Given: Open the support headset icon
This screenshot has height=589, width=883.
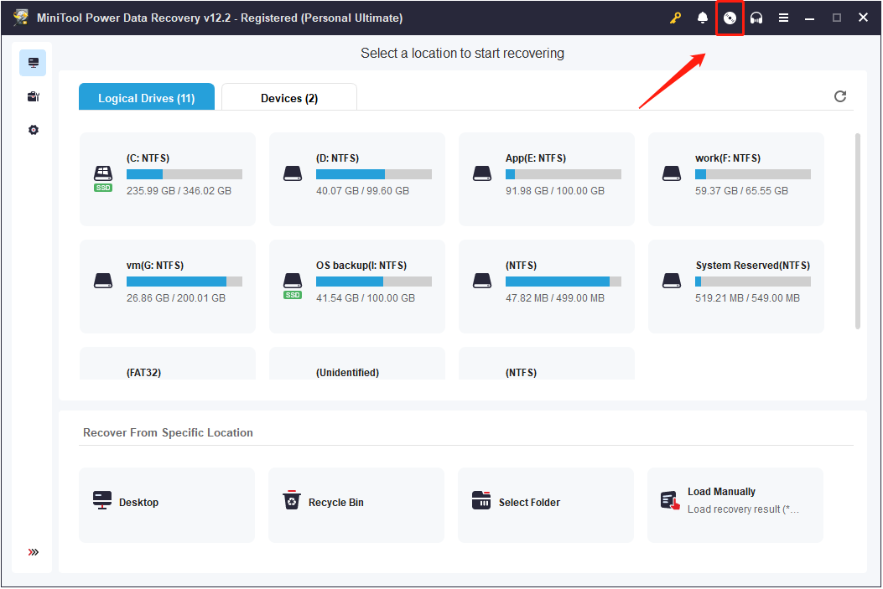Looking at the screenshot, I should 756,18.
